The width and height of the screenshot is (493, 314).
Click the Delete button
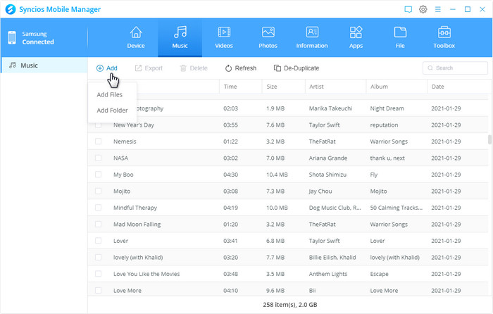point(194,68)
